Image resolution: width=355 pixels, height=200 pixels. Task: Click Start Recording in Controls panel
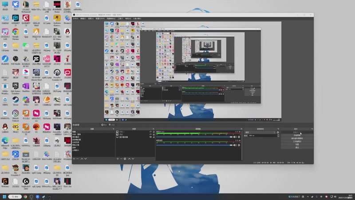coord(297,135)
